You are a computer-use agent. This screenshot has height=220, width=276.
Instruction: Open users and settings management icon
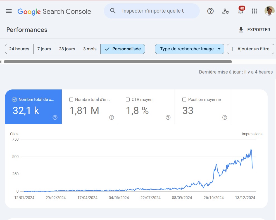[225, 11]
